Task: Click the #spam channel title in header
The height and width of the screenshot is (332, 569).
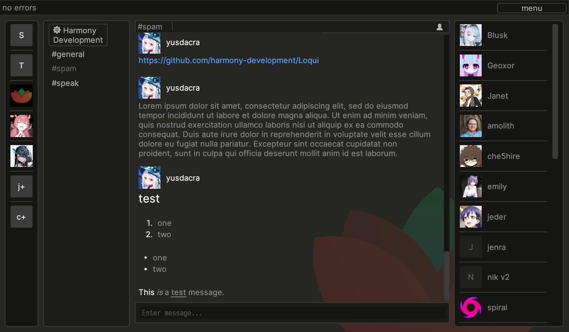Action: tap(150, 27)
